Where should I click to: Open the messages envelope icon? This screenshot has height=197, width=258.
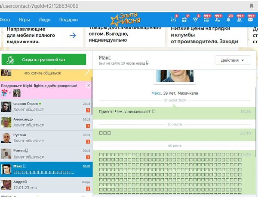pos(250,20)
